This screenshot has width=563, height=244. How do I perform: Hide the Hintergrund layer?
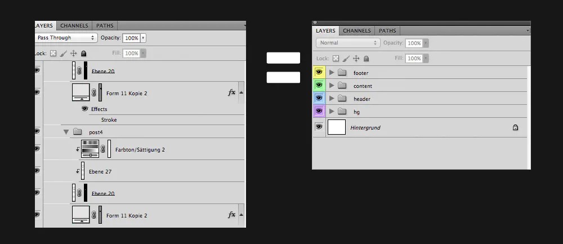click(319, 127)
